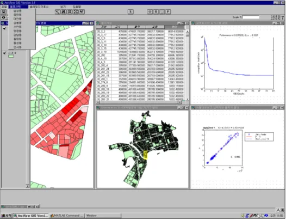Click the yellow highlighted parcel in overview map
Image resolution: width=286 pixels, height=220 pixels.
click(146, 155)
